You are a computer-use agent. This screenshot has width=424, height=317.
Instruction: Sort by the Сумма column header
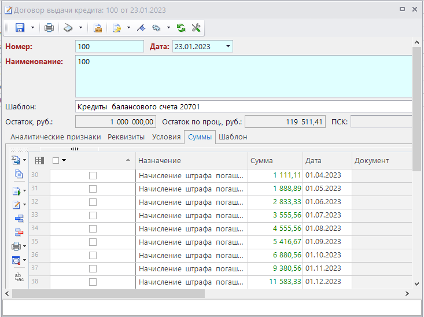(x=275, y=160)
